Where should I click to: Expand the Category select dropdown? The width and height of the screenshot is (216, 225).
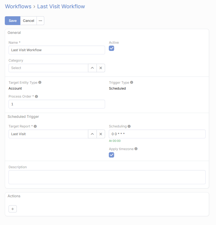(x=92, y=68)
